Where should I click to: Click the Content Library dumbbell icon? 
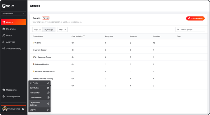[x=4, y=48]
